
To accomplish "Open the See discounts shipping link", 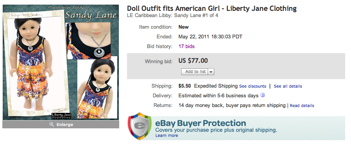I will tap(252, 86).
